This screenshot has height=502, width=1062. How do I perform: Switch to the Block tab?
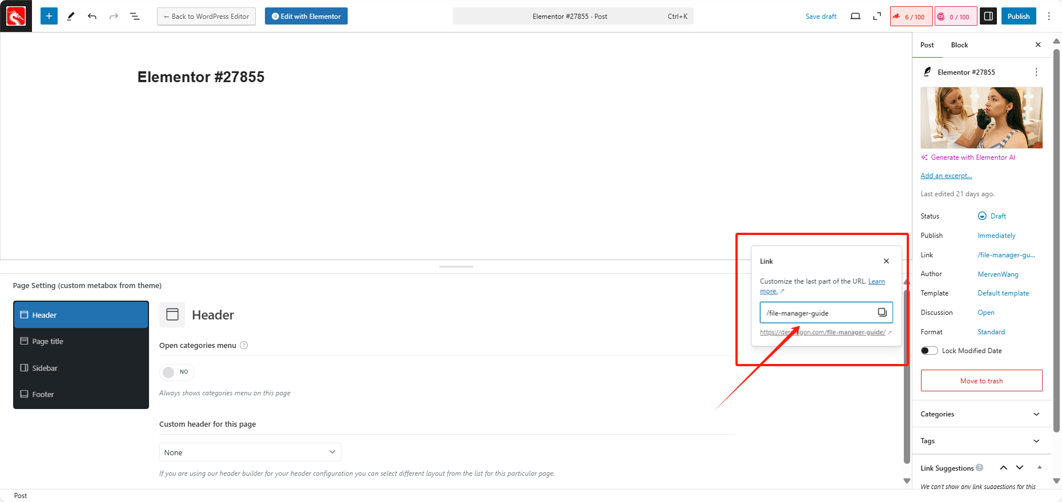point(959,45)
